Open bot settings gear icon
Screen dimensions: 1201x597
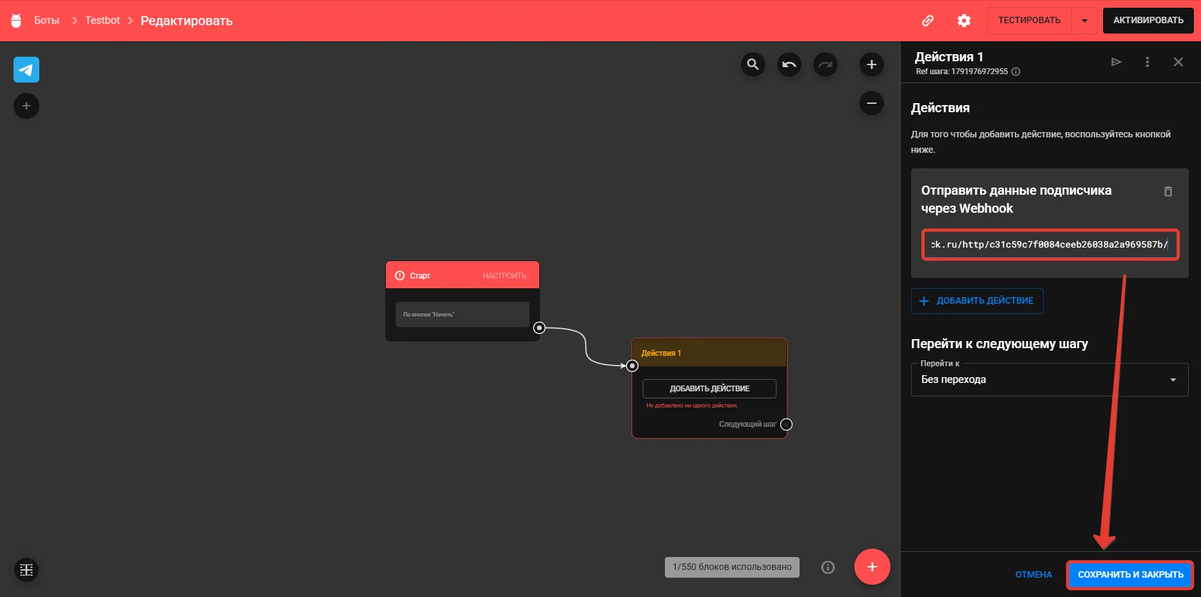coord(964,21)
